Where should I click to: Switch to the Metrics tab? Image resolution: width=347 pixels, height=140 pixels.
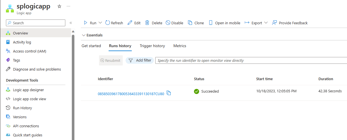coord(180,46)
